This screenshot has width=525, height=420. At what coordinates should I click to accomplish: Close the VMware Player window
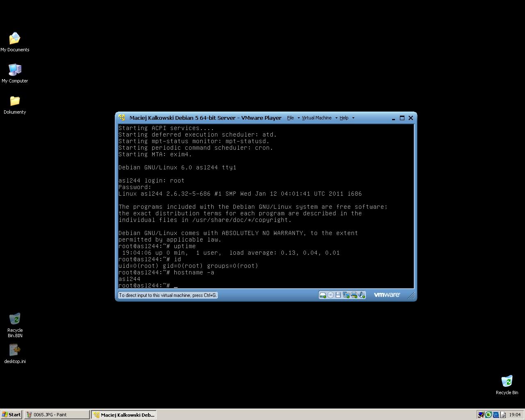click(x=411, y=118)
